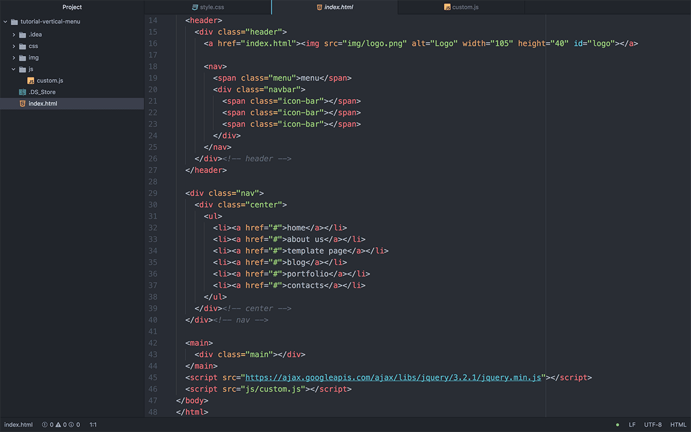This screenshot has width=691, height=432.
Task: Click the main opening tag on line 42
Action: 199,343
